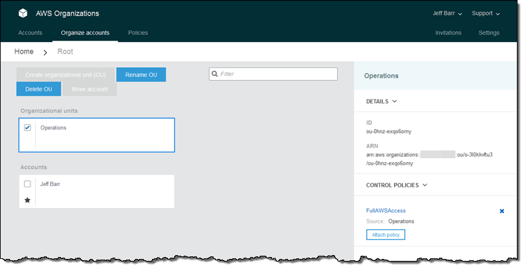
Task: Click the Jeff Barr account name
Action: tap(50, 184)
